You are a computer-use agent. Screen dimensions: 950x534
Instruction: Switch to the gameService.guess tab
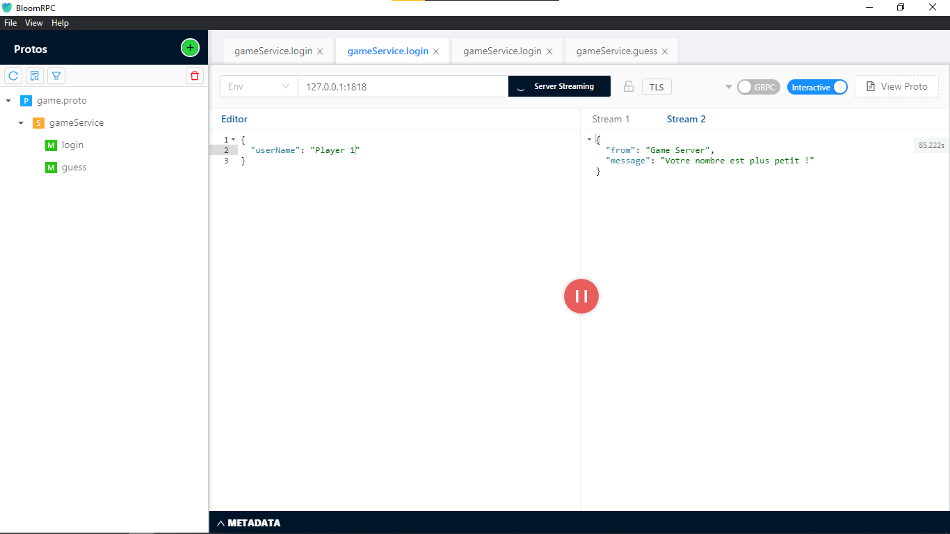615,50
